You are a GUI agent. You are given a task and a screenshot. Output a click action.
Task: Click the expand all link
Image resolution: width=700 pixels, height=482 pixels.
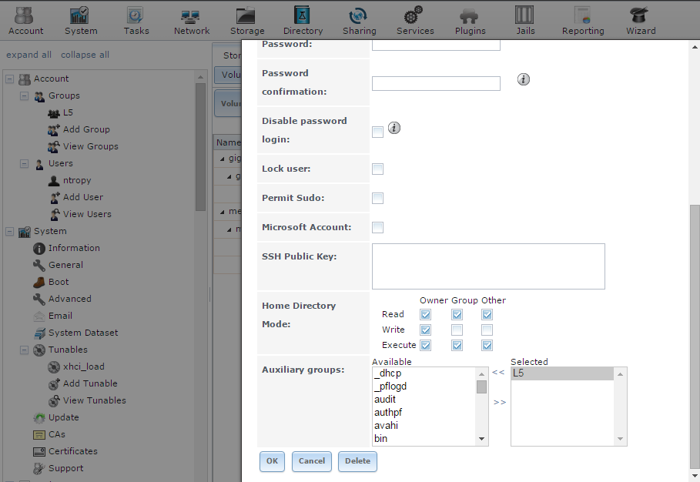28,55
